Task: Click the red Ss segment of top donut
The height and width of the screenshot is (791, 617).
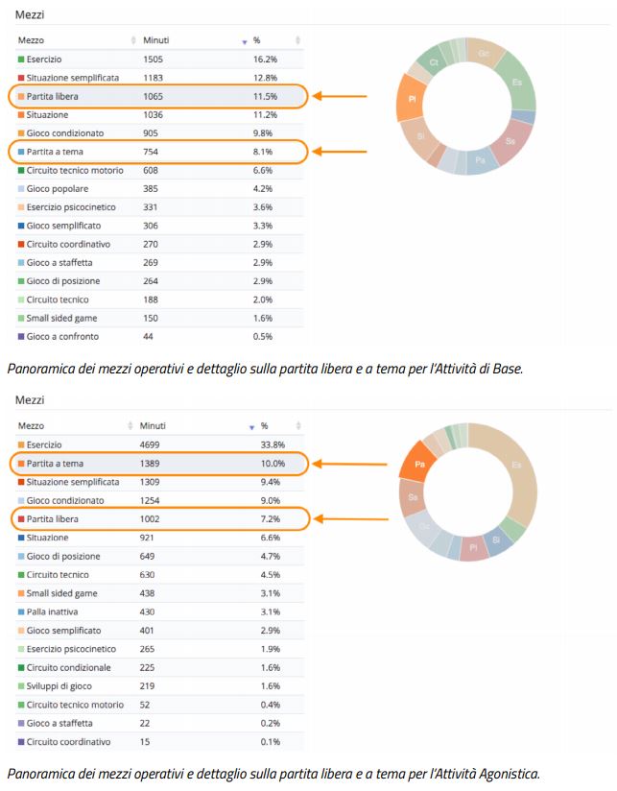Action: coord(510,140)
